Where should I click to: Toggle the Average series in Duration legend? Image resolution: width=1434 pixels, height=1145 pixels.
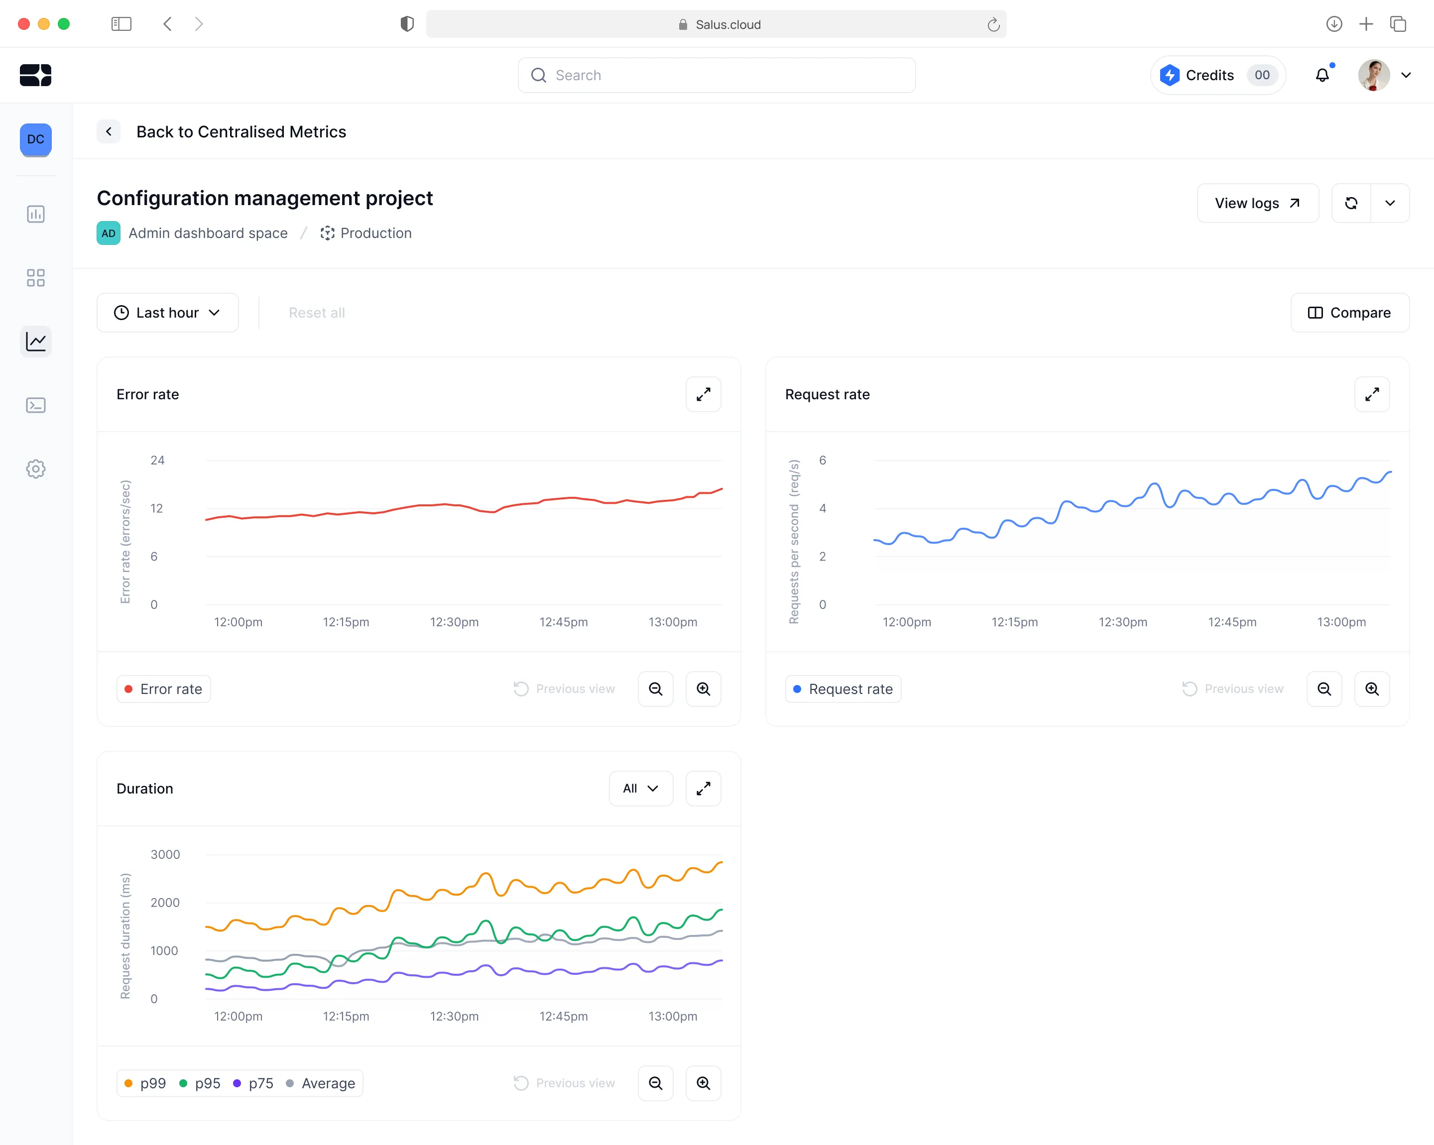click(x=321, y=1083)
